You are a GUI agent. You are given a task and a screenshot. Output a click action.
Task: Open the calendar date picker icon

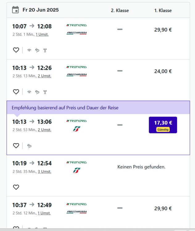(15, 10)
